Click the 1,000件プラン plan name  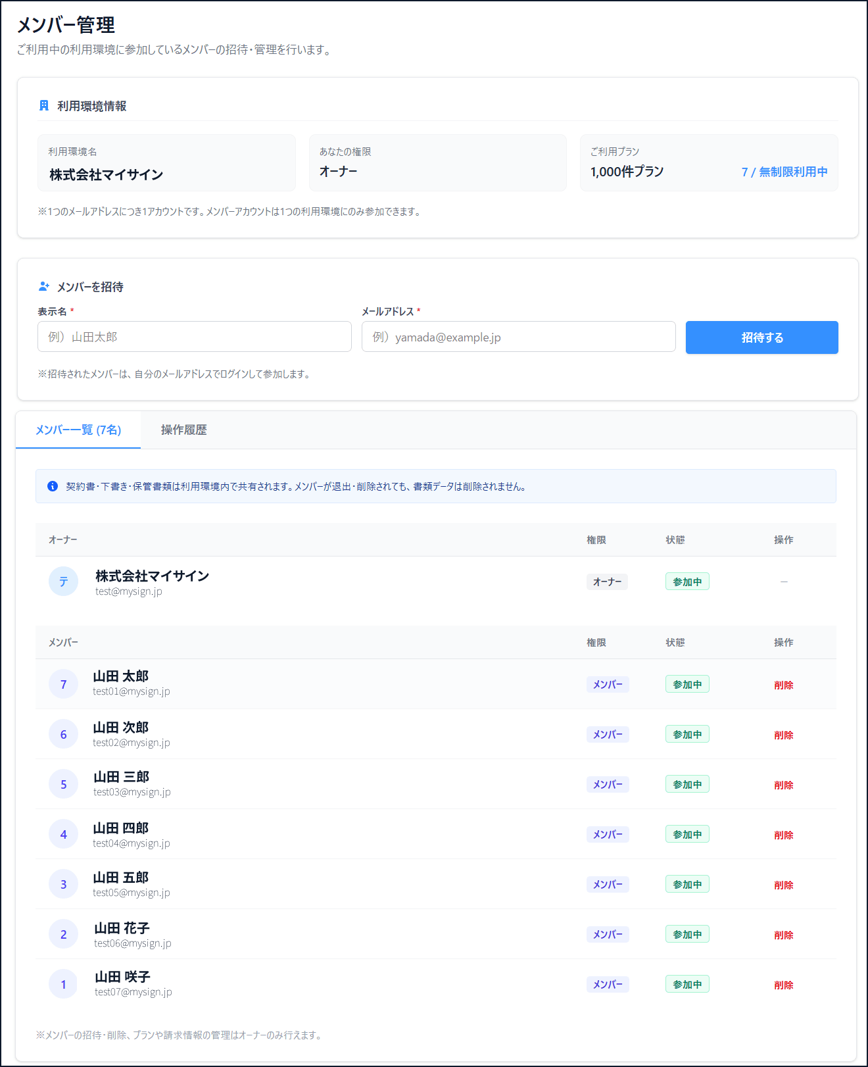(627, 172)
